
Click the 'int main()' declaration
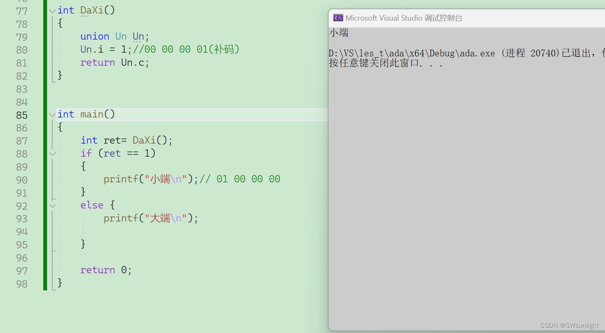tap(86, 114)
